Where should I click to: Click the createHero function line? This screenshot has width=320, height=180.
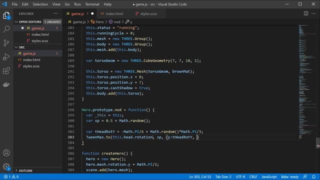[x=106, y=153]
